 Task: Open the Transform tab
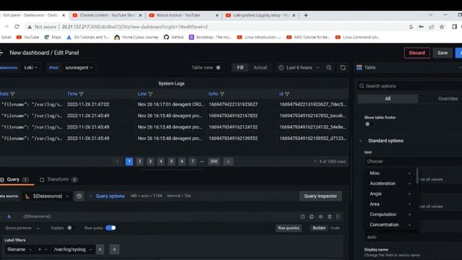coord(58,180)
